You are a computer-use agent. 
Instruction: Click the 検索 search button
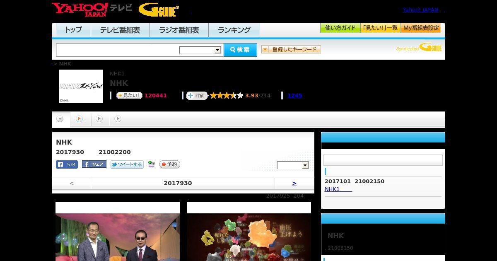point(240,50)
